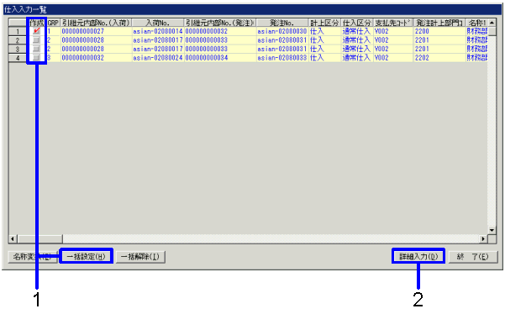Click the vertical scrollbar thumb
Viewport: 505px width, 314px height.
(x=492, y=31)
